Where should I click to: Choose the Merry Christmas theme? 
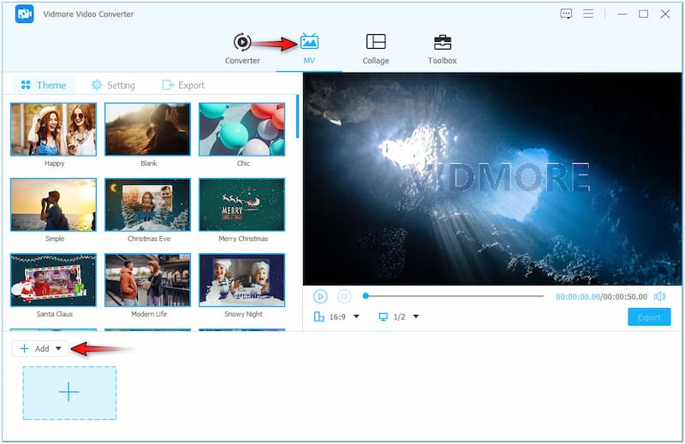(x=242, y=204)
